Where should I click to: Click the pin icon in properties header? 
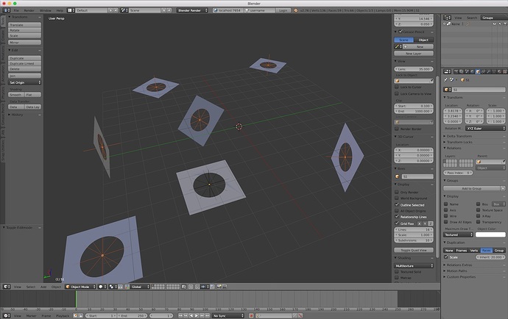coord(446,80)
